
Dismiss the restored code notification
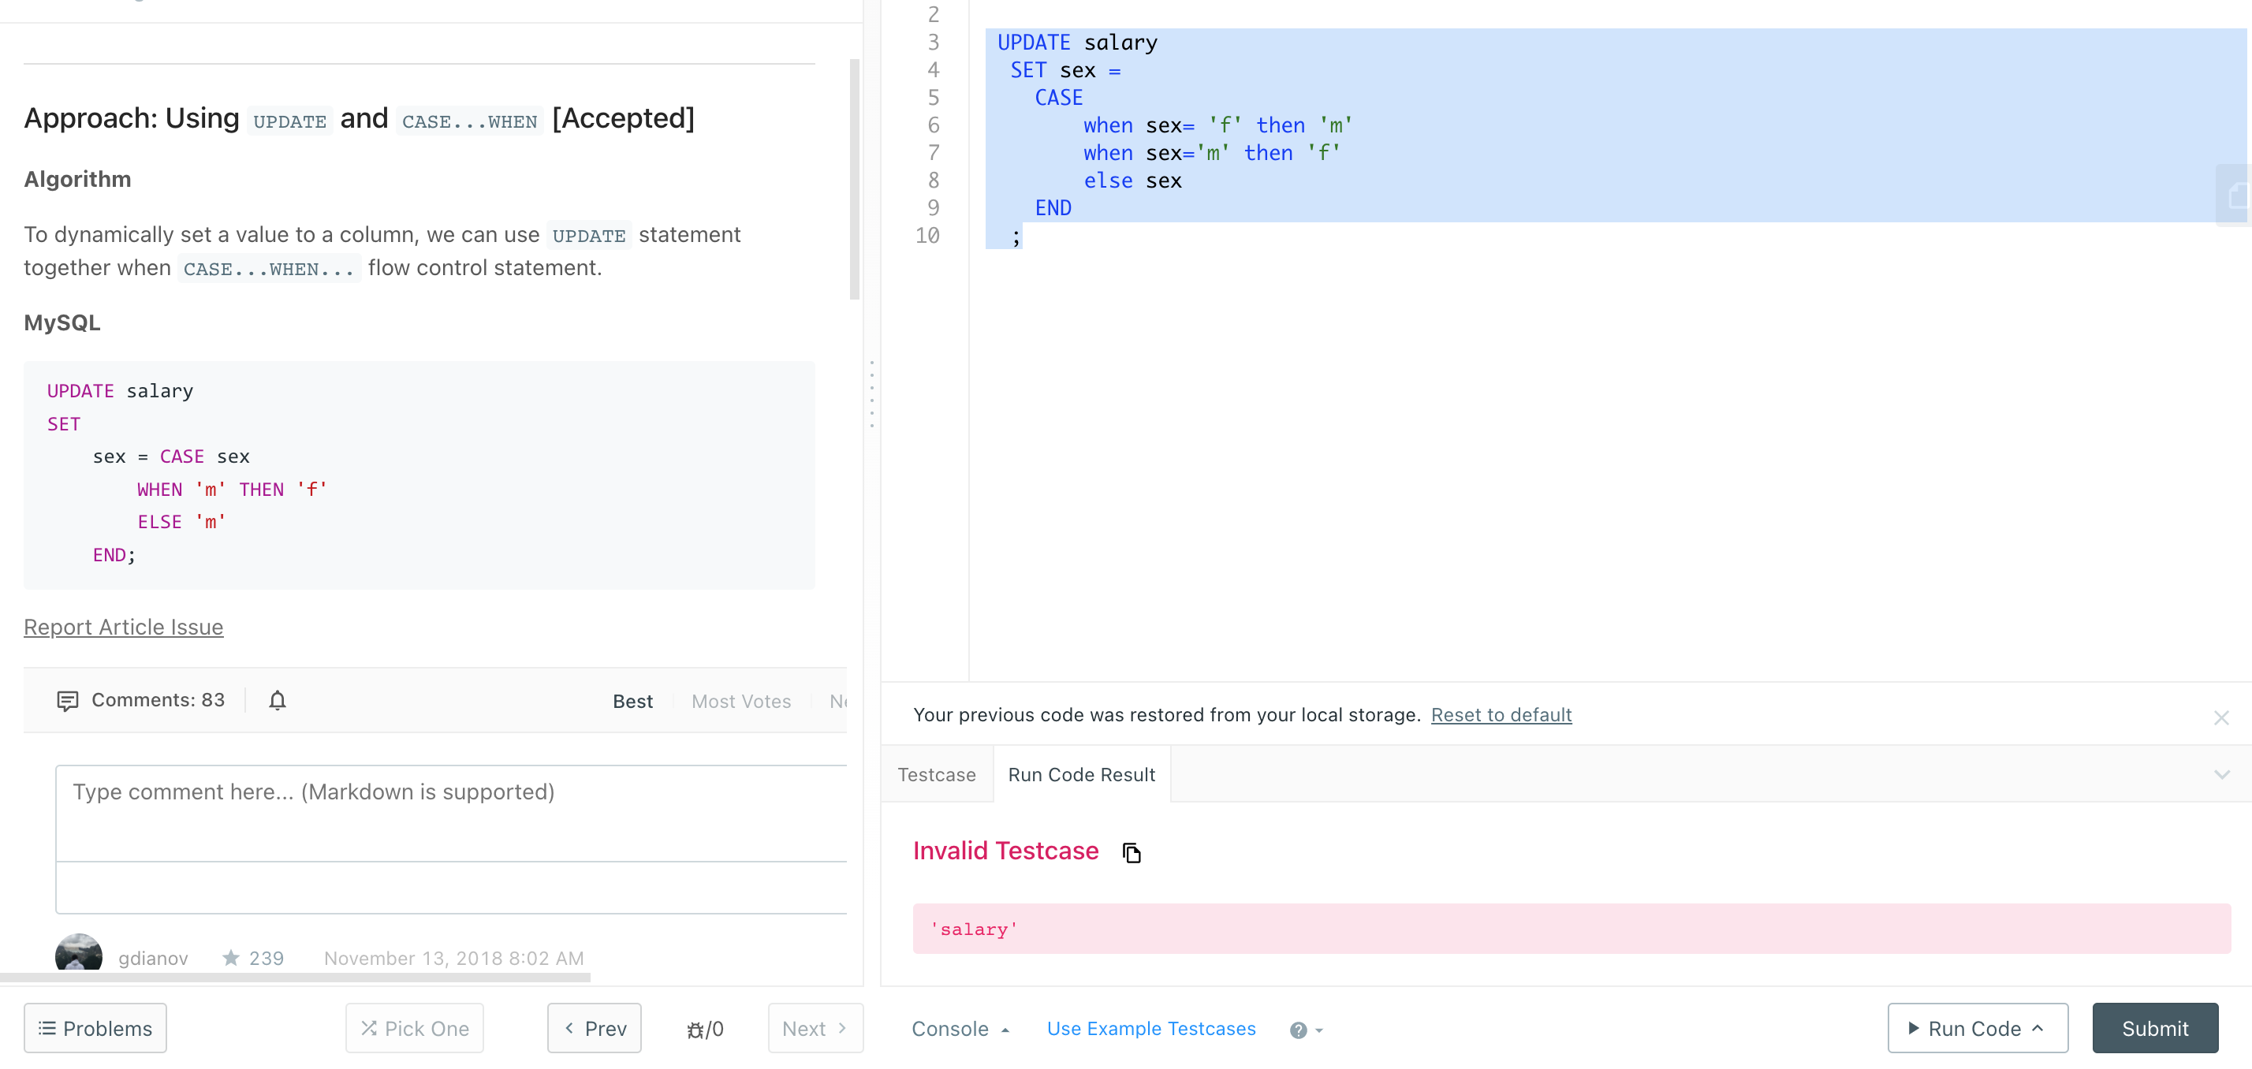coord(2220,717)
